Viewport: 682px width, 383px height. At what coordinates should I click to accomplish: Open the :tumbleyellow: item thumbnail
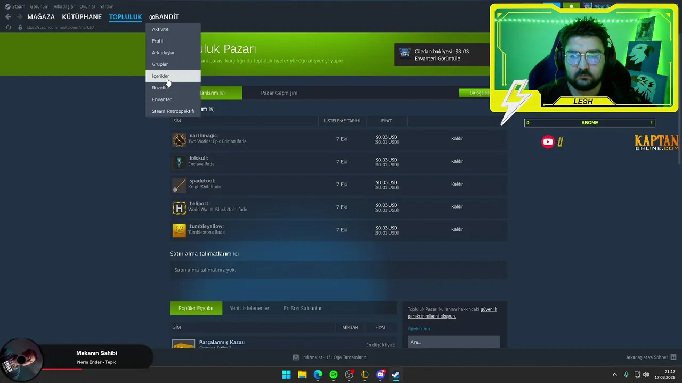click(179, 230)
